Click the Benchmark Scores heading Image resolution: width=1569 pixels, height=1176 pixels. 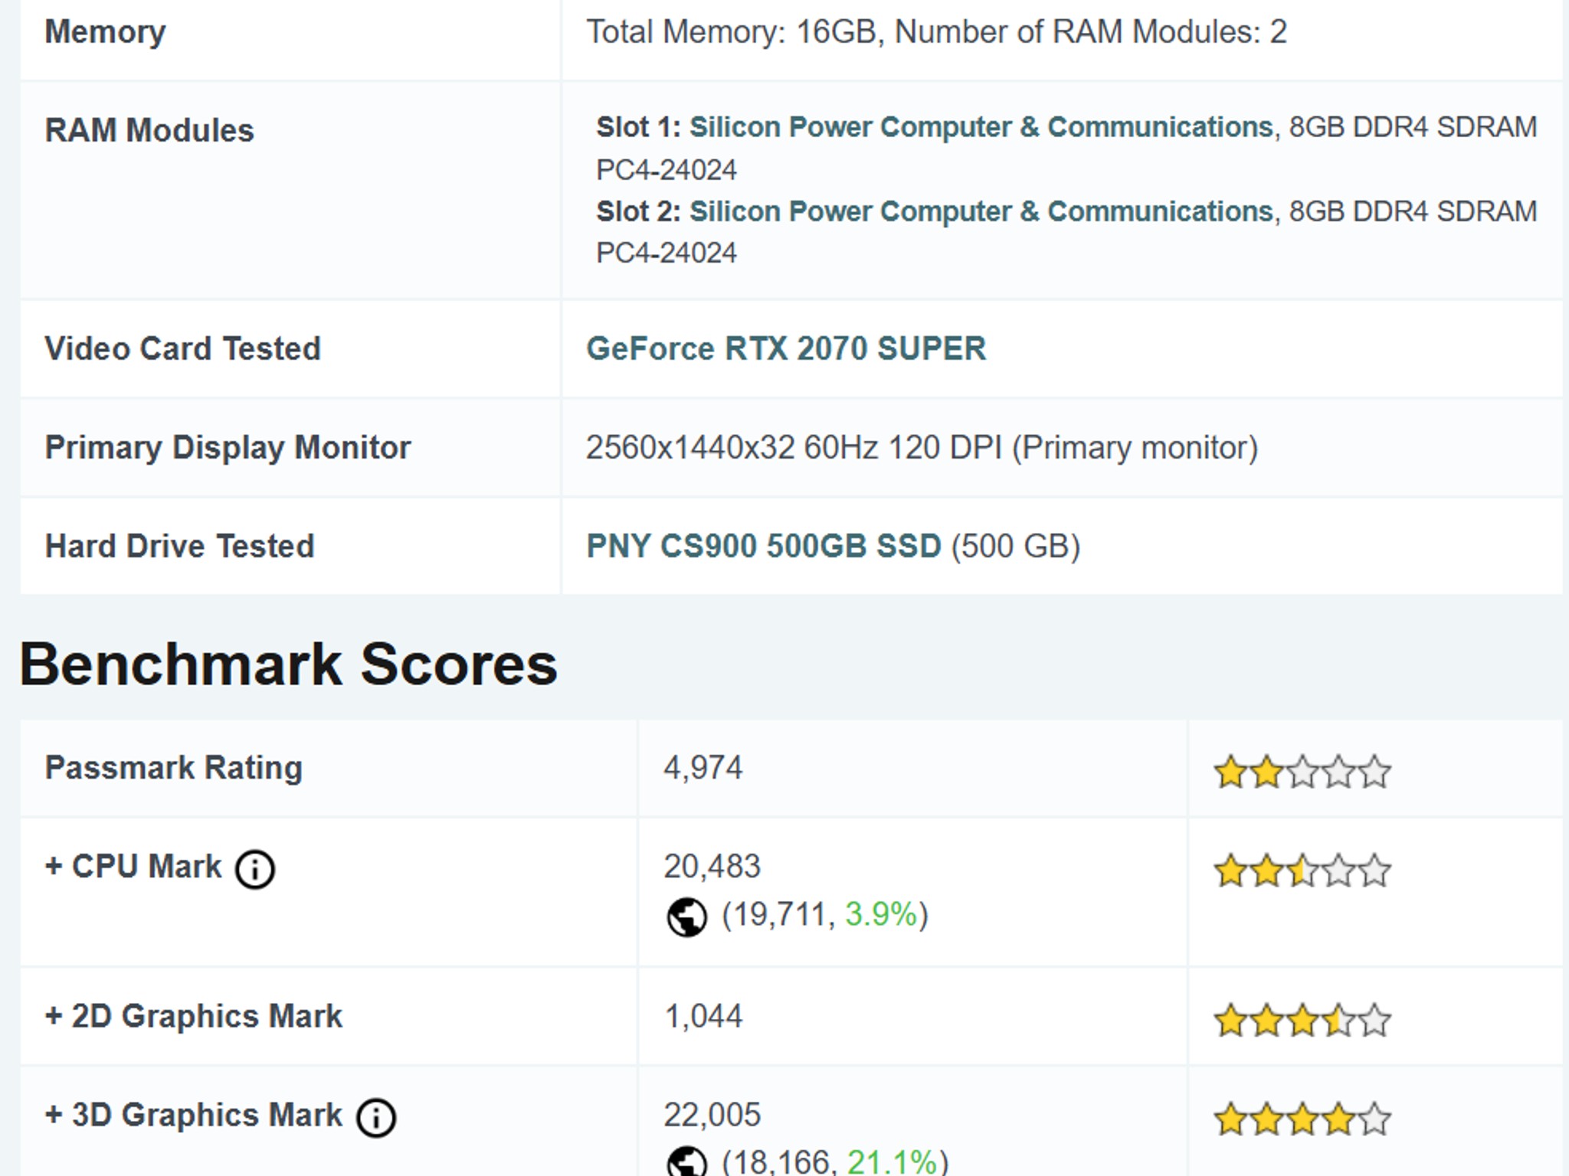289,664
